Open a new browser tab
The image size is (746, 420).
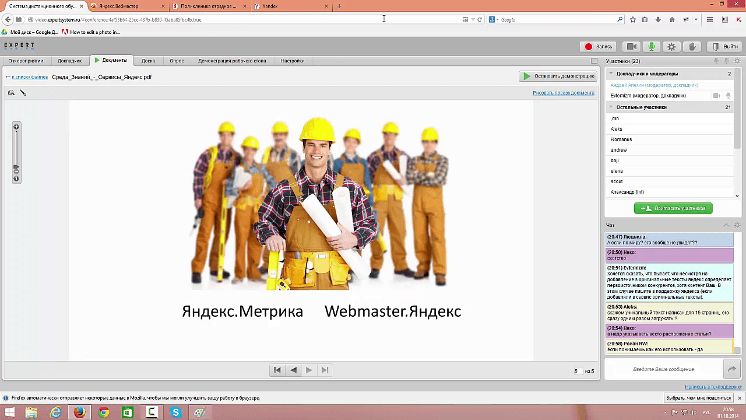click(339, 6)
